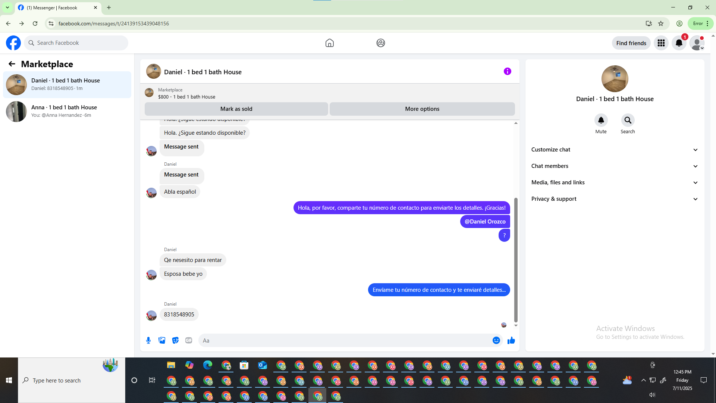The image size is (716, 403).
Task: Click the listing thumbnail in right panel
Action: [615, 79]
